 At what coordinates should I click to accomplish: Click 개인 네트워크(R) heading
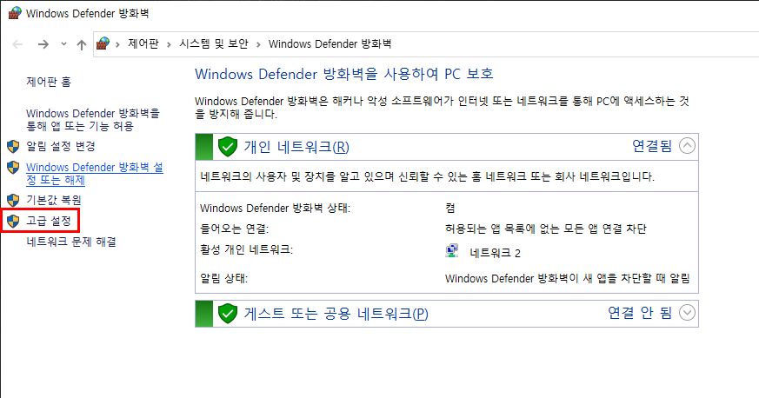(x=296, y=147)
